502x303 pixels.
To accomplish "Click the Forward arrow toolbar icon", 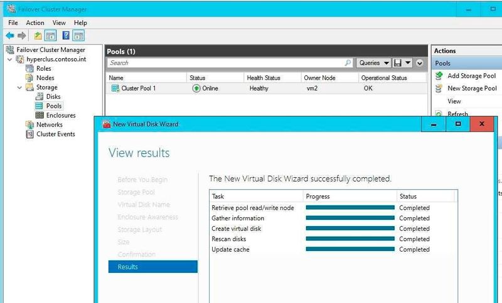I will tap(22, 36).
